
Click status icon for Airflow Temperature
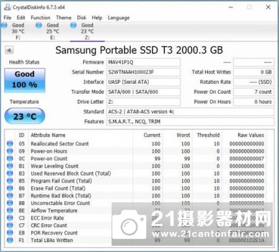(x=10, y=210)
